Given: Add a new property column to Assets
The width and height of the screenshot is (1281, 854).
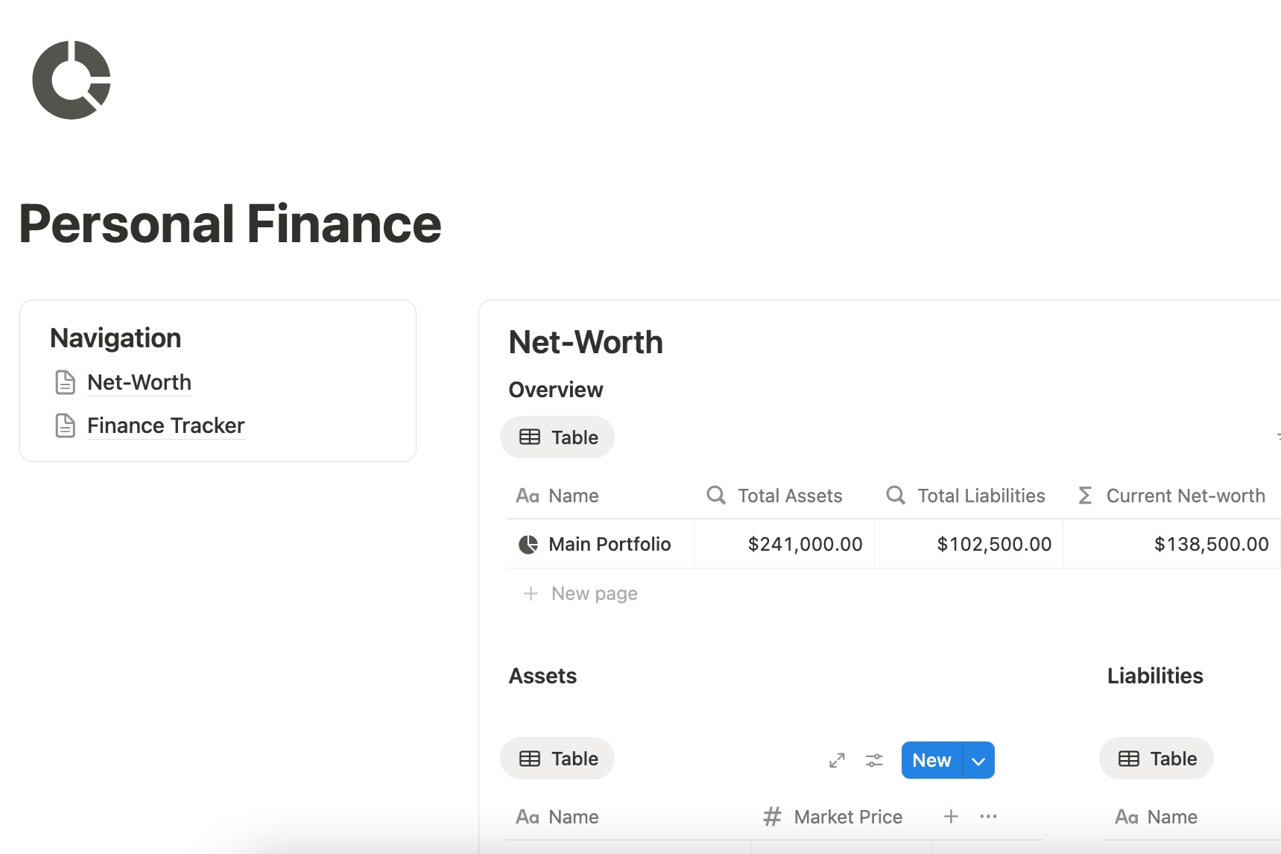Looking at the screenshot, I should point(951,817).
